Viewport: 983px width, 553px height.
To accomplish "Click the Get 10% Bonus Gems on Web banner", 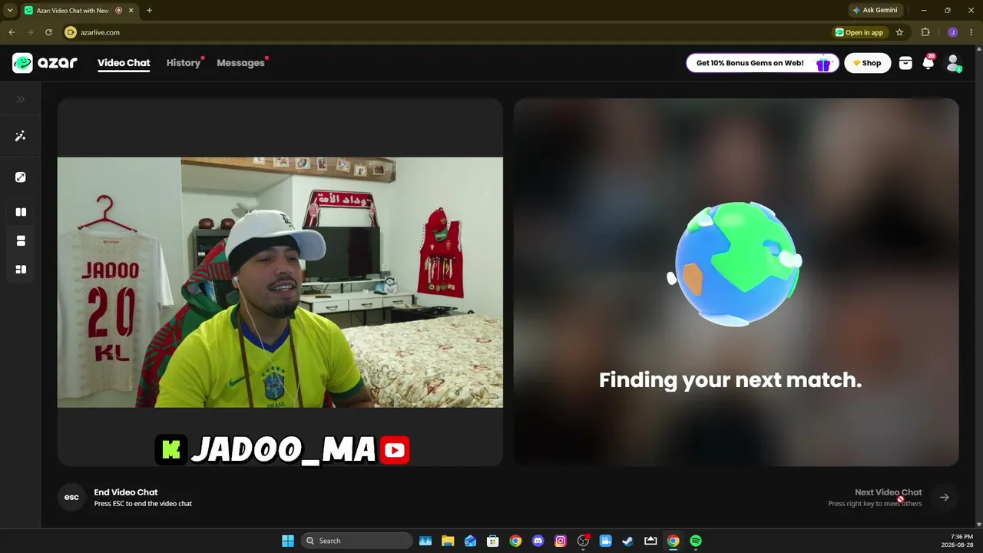I will [762, 63].
